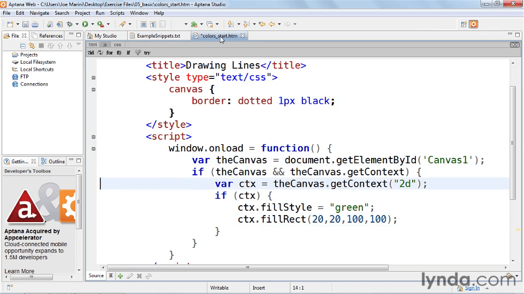Maximize the editor area
This screenshot has width=524, height=294.
[x=517, y=35]
